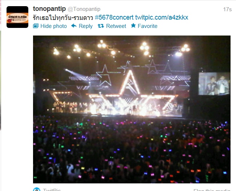Select the Thai tweet text
The height and width of the screenshot is (191, 236).
tap(63, 18)
